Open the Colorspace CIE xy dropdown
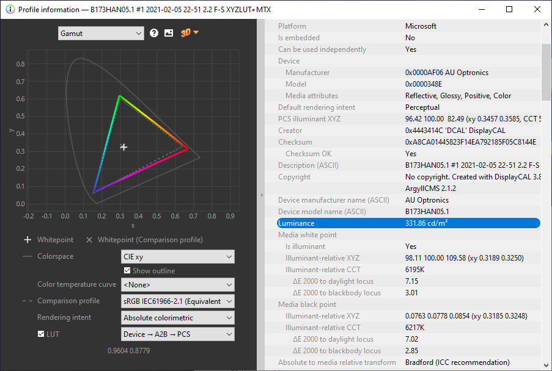This screenshot has height=371, width=552. (178, 257)
